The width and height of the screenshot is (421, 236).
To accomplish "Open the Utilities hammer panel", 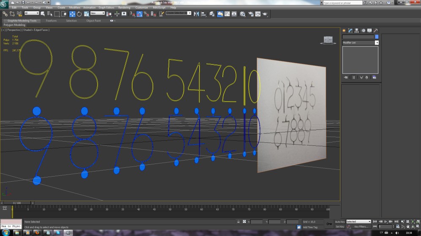I will click(x=375, y=30).
